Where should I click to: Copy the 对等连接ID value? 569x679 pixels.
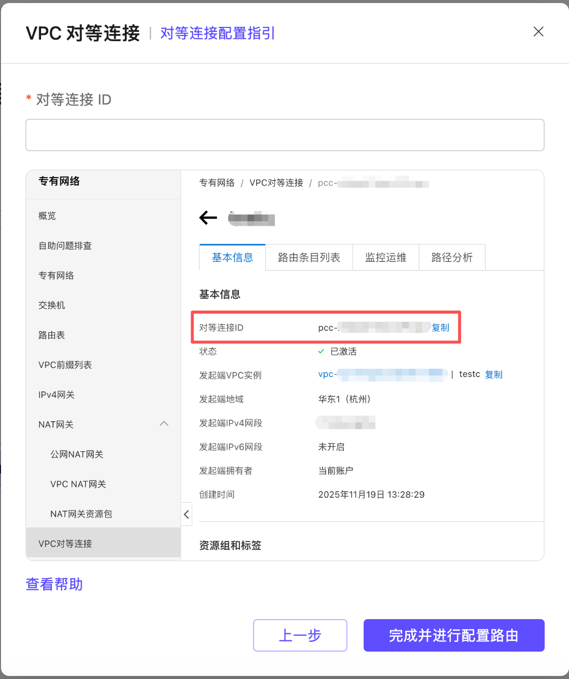tap(441, 327)
